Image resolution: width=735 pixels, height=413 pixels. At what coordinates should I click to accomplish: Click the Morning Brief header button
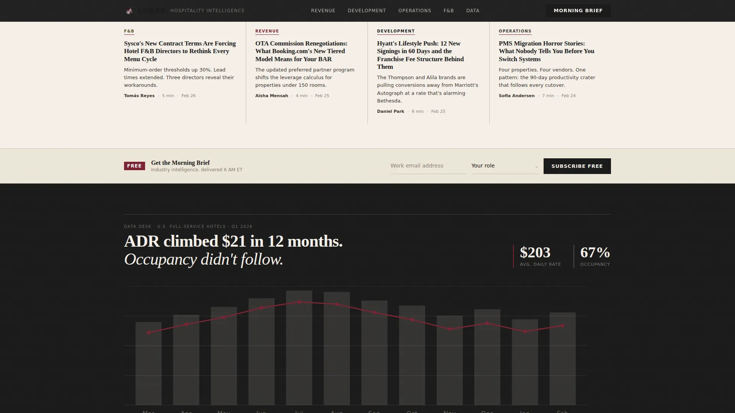(x=578, y=11)
